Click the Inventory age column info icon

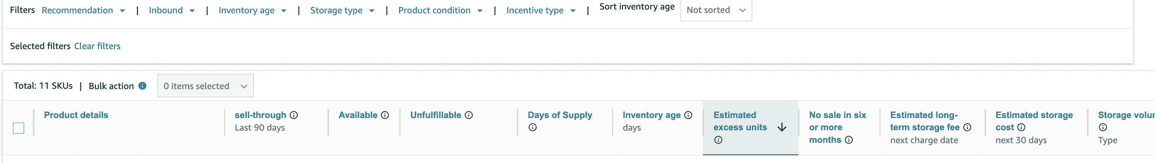(x=688, y=115)
